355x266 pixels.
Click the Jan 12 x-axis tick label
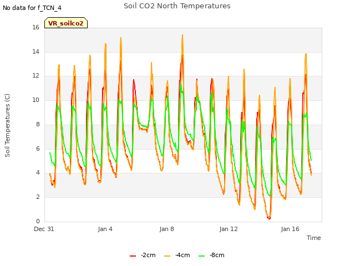click(229, 229)
